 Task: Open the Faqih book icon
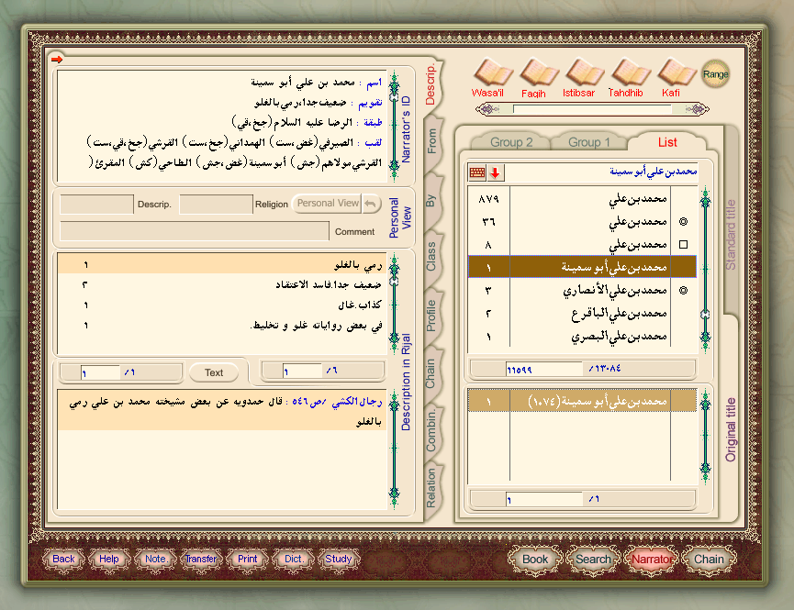click(x=538, y=72)
